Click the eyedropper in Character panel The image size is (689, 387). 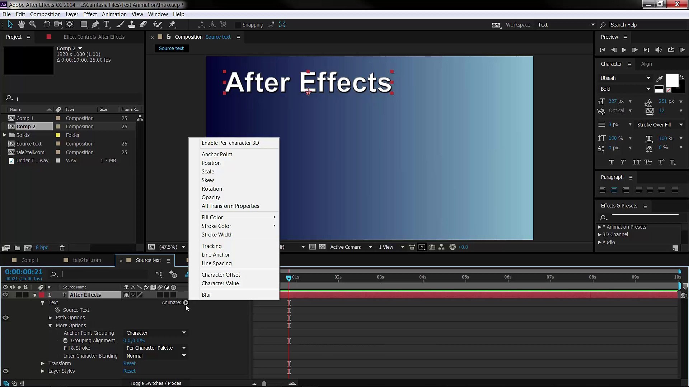(659, 78)
